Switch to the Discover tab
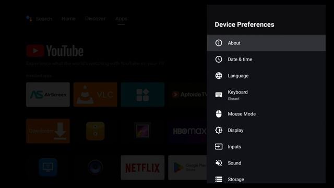 coord(95,19)
